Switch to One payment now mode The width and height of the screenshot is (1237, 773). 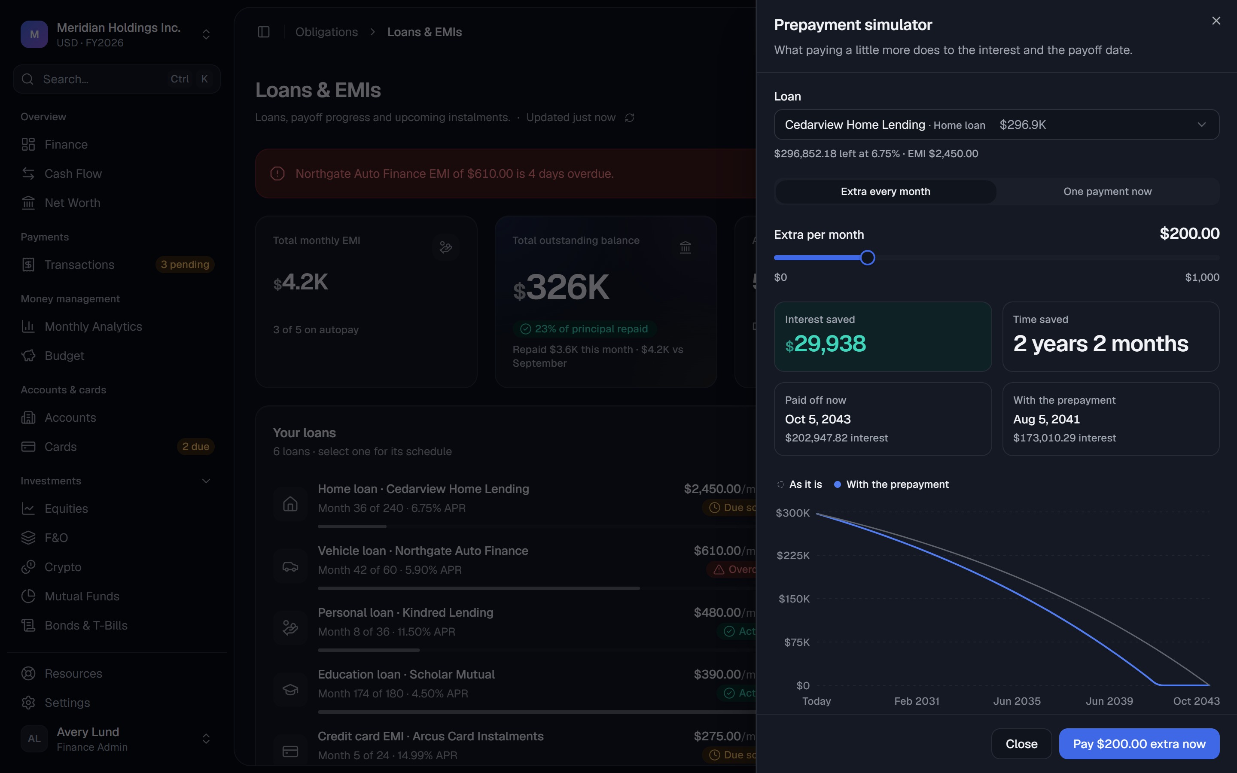(1107, 192)
